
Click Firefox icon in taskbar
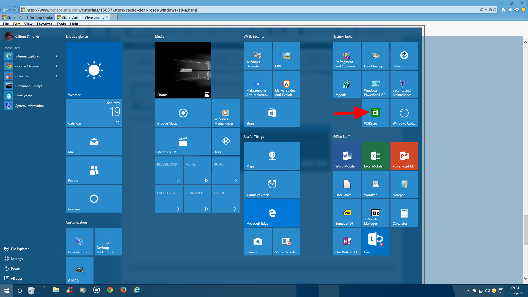(x=123, y=290)
